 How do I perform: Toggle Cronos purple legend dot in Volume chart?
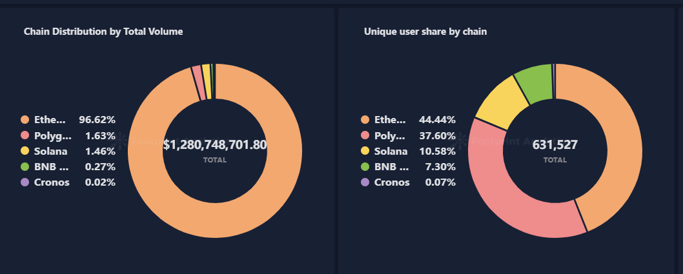[x=25, y=182]
